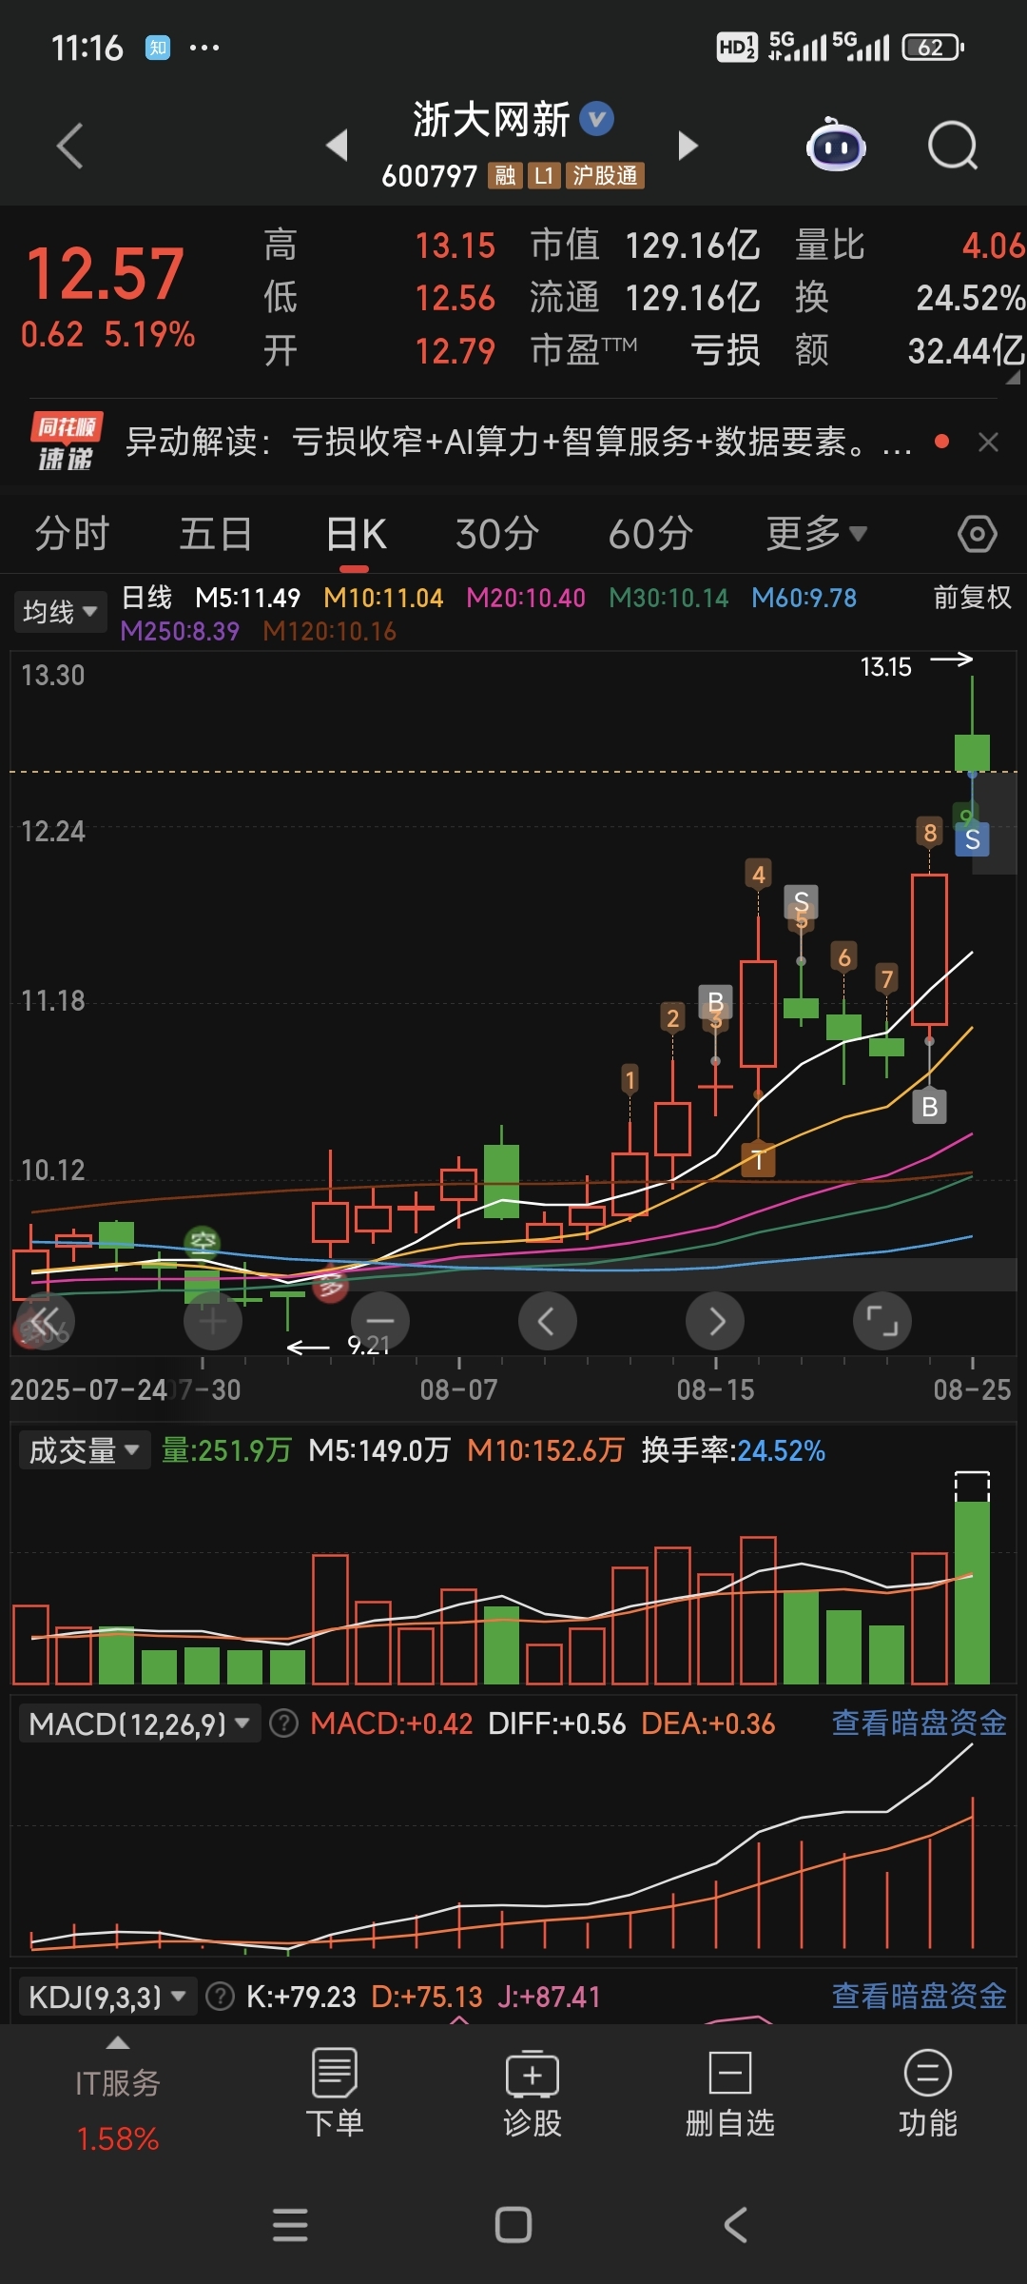The width and height of the screenshot is (1027, 2284).
Task: Tap current price 12.57
Action: [105, 274]
